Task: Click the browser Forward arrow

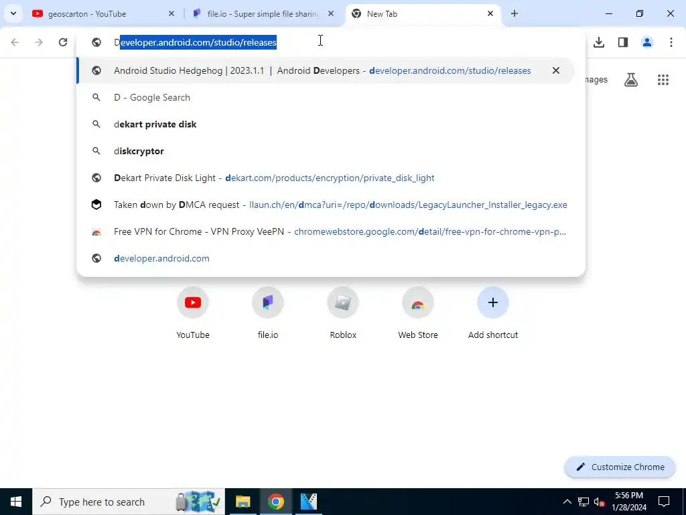Action: coord(39,42)
